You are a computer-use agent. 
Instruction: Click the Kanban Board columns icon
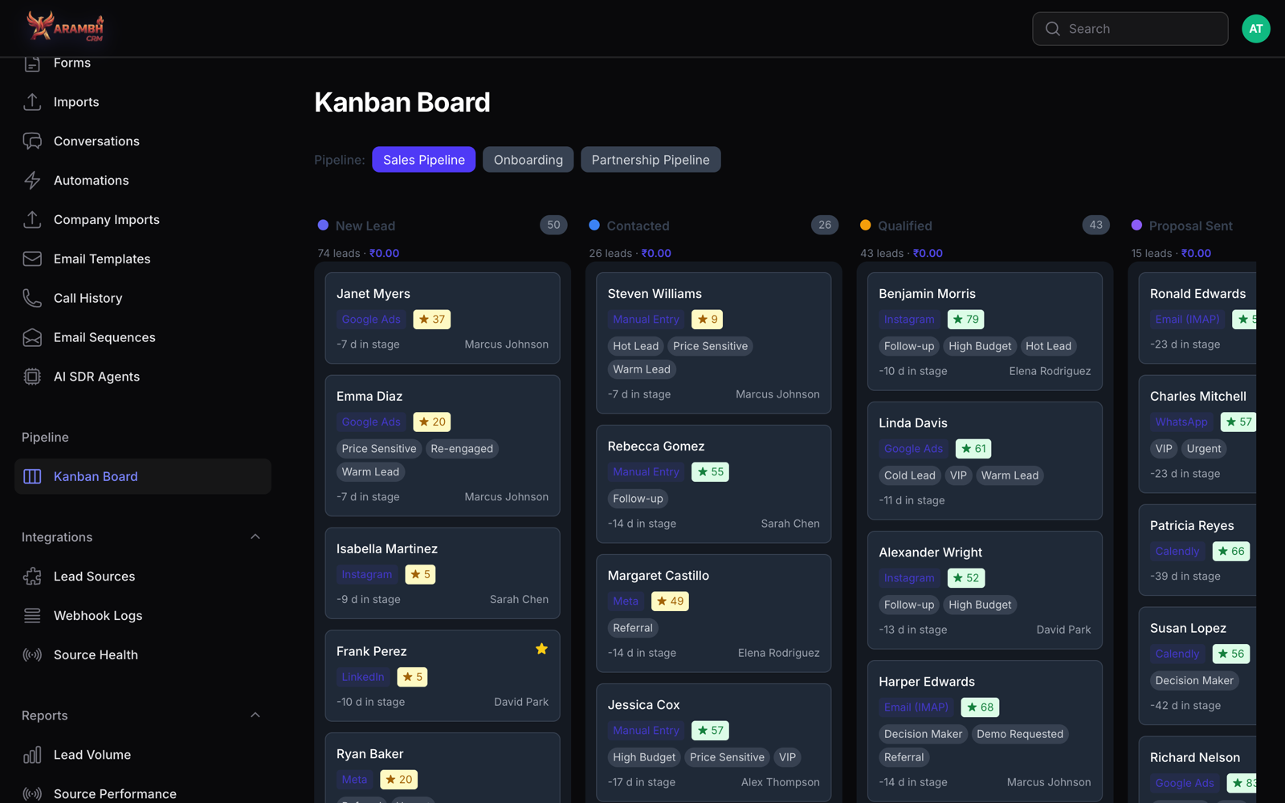tap(32, 476)
